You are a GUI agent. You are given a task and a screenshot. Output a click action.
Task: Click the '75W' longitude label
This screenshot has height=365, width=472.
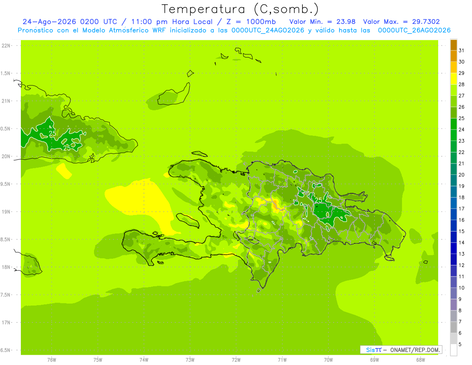(x=98, y=360)
